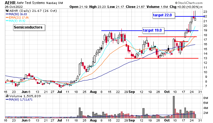This screenshot has height=123, width=213.
Task: Click the Low 21.17 value
Action: click(116, 7)
